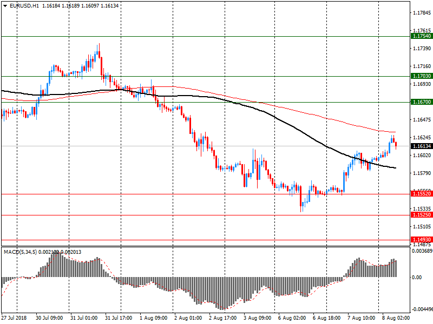433x324 pixels.
Task: Click the 31 Jul 17:00 time axis label
Action: [119, 318]
